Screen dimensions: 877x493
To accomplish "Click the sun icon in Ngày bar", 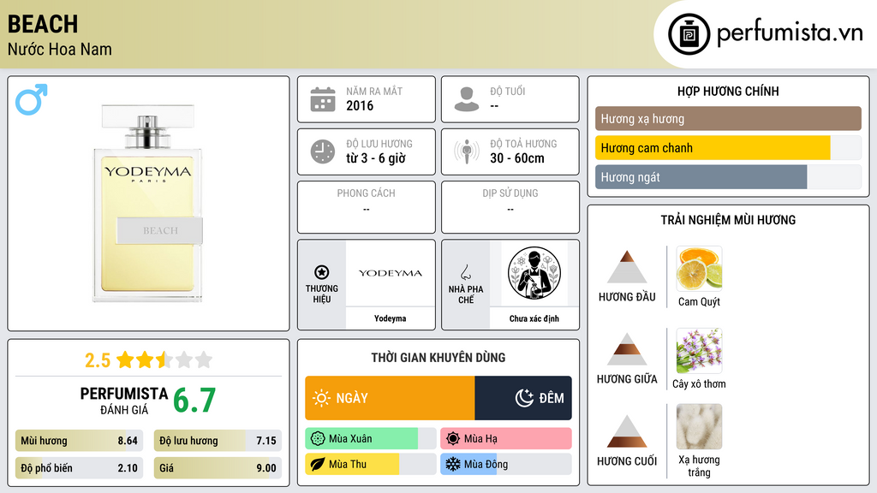I will point(322,398).
